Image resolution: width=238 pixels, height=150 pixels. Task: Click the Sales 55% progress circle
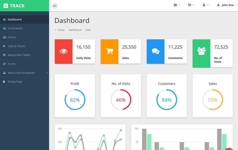click(213, 100)
